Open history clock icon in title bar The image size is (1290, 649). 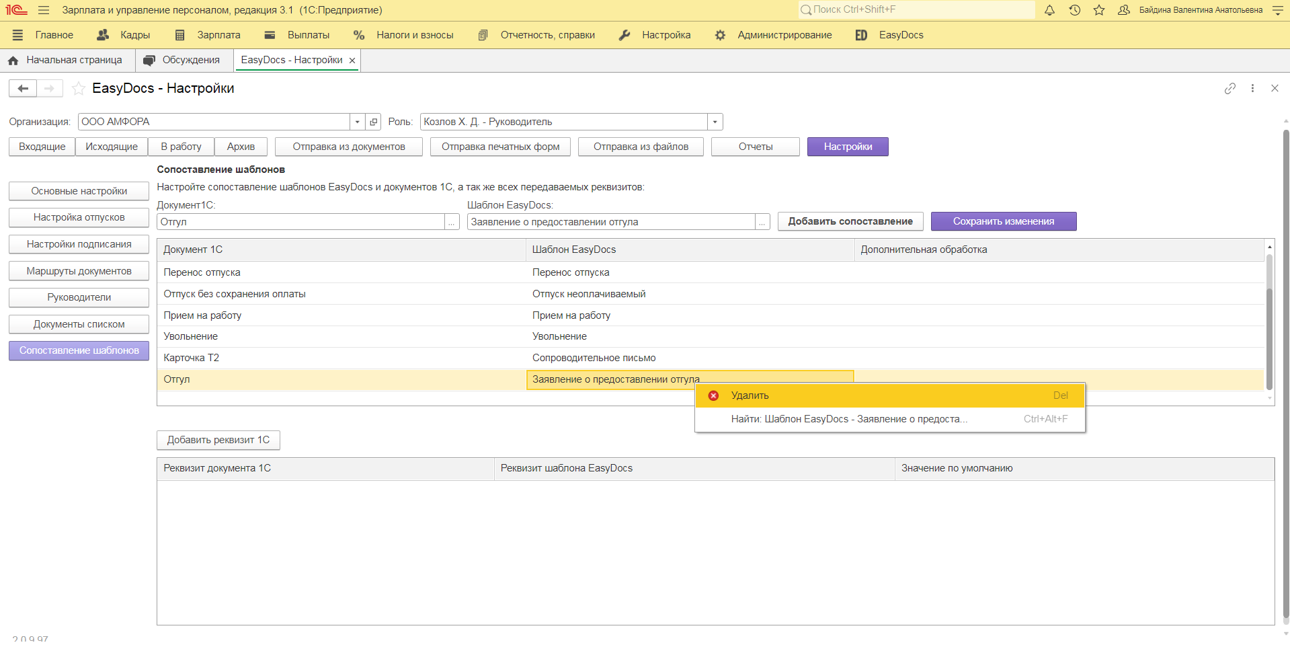[x=1074, y=10]
